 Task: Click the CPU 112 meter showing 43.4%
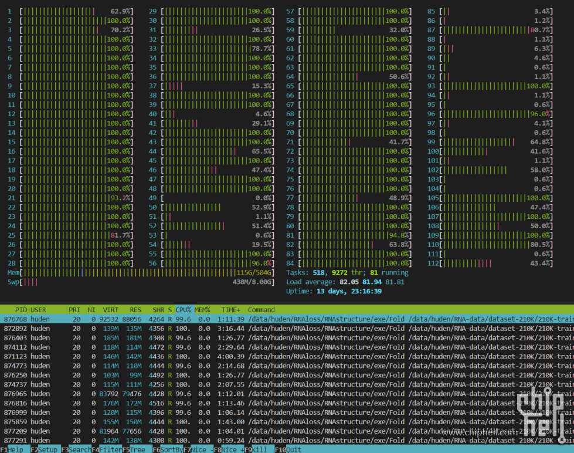click(490, 263)
